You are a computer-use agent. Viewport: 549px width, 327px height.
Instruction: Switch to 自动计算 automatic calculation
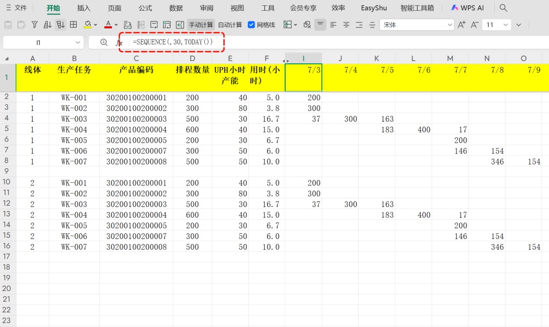click(229, 25)
